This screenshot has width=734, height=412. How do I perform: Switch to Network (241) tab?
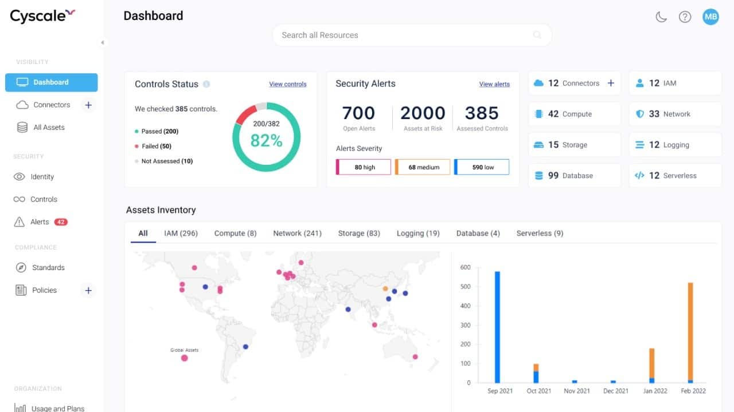(297, 233)
